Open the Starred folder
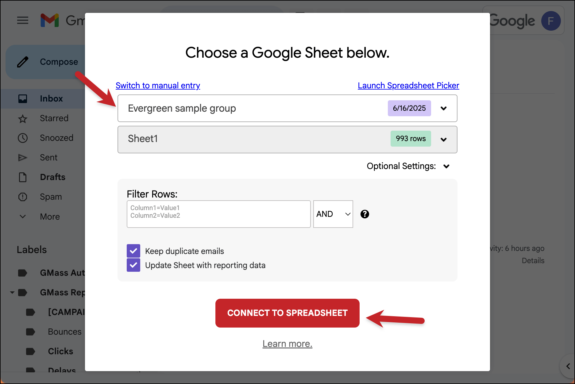The height and width of the screenshot is (384, 575). (54, 118)
